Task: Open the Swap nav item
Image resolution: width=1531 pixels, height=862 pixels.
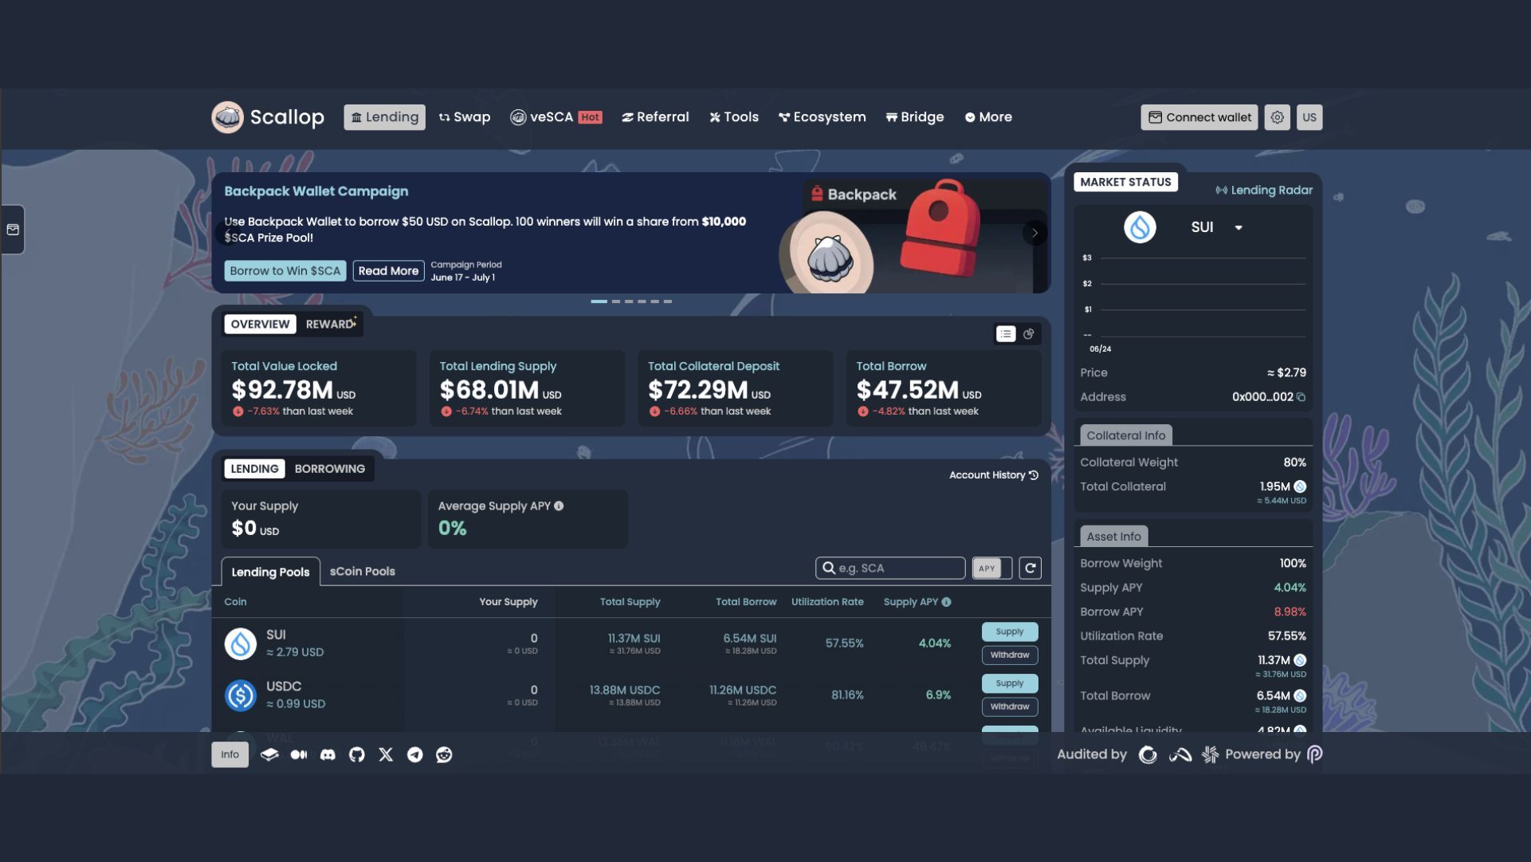Action: [x=465, y=117]
